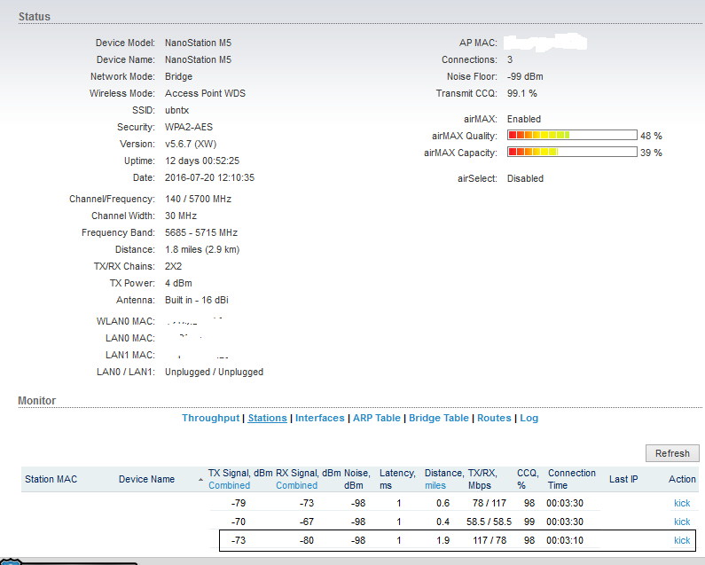The width and height of the screenshot is (705, 565).
Task: Switch to the Stations monitor view
Action: [267, 418]
